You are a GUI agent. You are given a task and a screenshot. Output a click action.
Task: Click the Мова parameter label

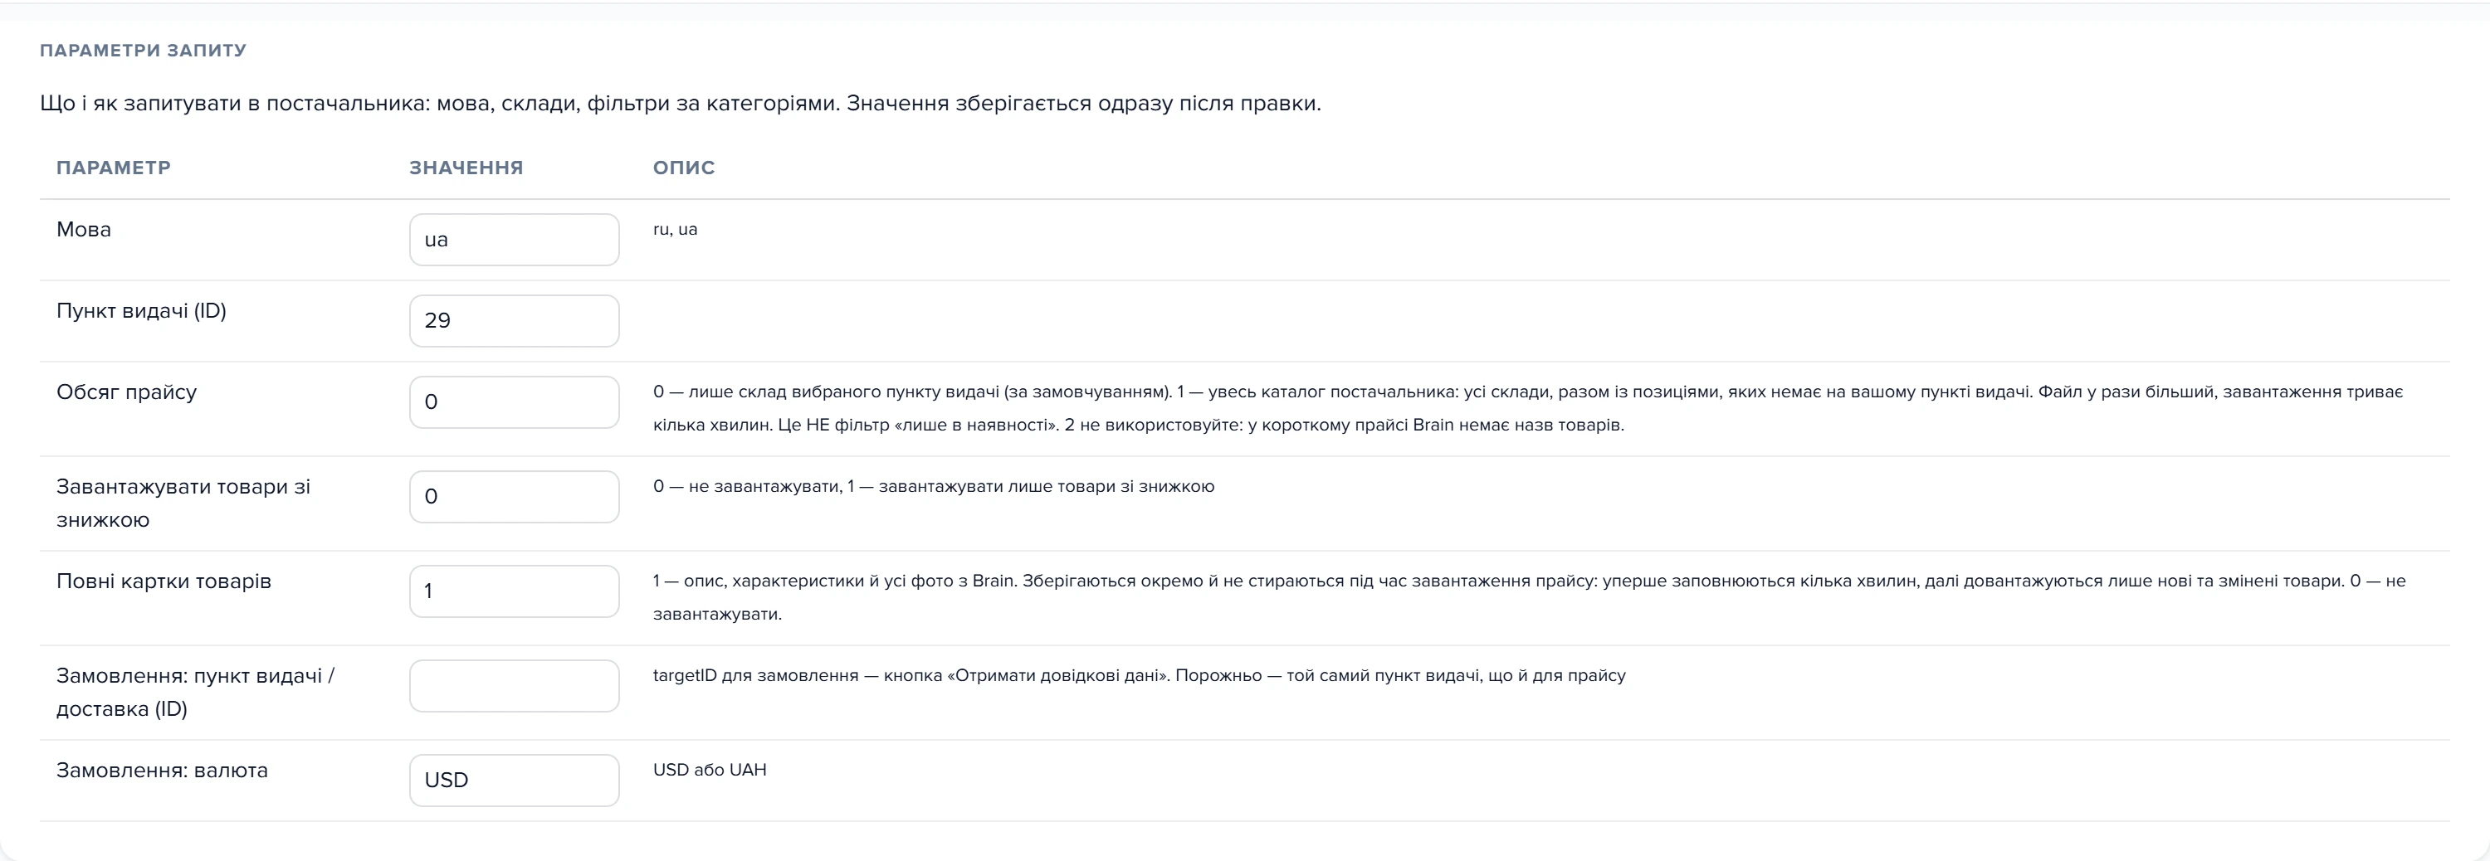(84, 230)
